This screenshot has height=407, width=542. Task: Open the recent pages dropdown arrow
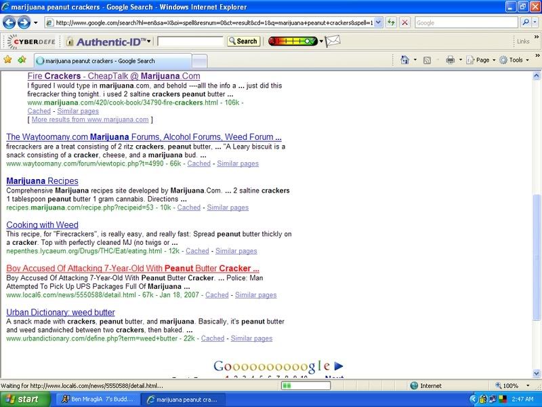point(36,23)
